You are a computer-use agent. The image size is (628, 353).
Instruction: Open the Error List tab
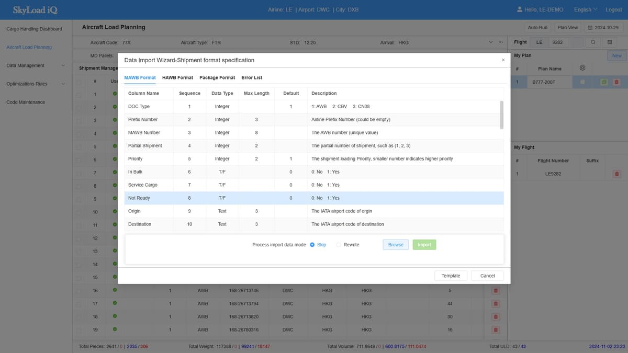click(252, 77)
